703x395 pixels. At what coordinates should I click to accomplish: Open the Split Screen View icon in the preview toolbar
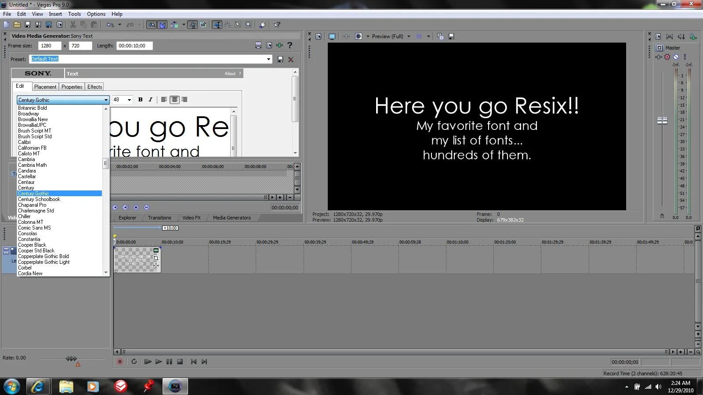[x=359, y=36]
